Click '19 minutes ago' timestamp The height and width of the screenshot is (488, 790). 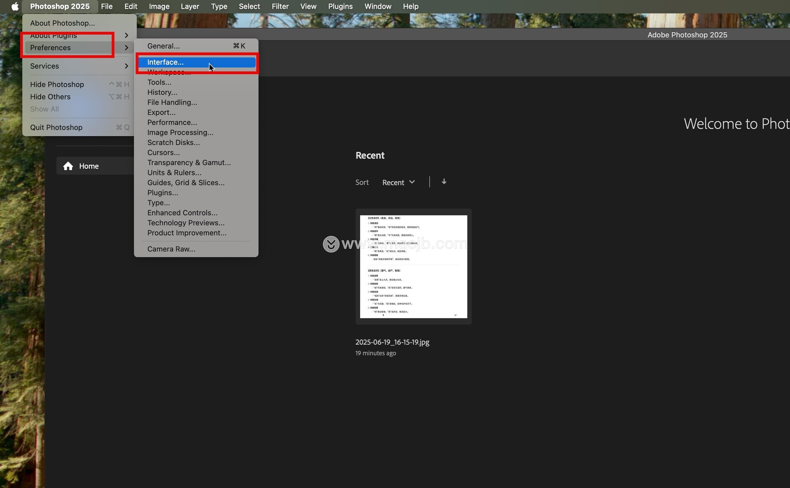pos(376,353)
